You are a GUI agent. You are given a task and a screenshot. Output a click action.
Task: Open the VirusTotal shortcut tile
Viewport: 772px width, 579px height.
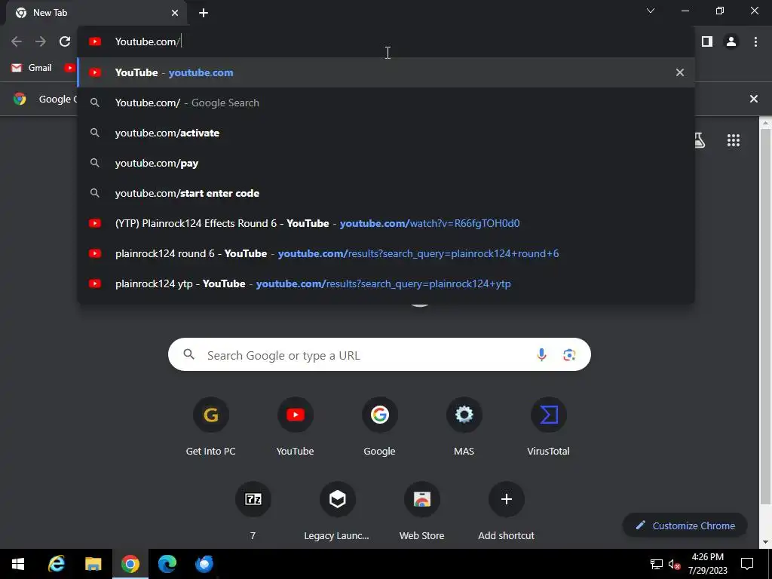pyautogui.click(x=549, y=427)
